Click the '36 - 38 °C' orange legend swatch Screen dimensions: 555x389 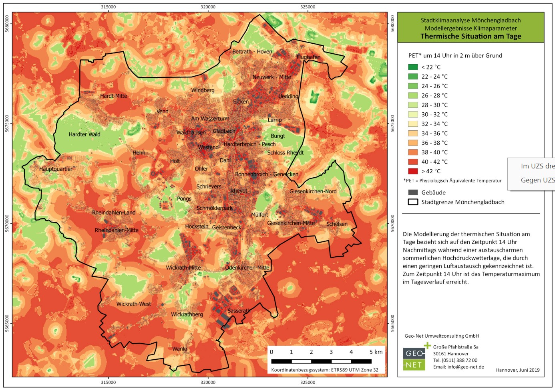(413, 143)
